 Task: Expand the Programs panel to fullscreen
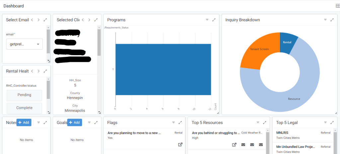click(214, 20)
